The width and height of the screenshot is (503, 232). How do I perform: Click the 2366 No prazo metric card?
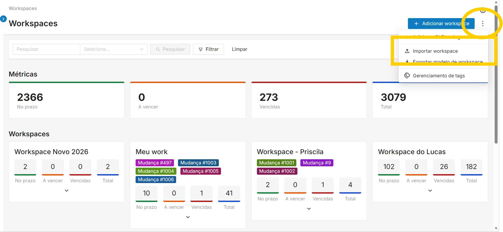(x=66, y=100)
